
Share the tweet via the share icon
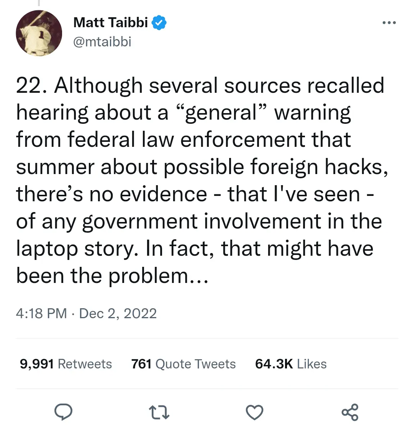coord(349,412)
